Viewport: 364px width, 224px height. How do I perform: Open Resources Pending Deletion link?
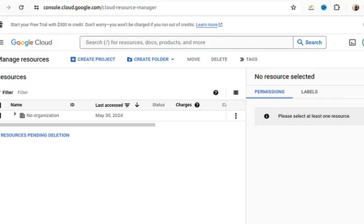(x=35, y=135)
